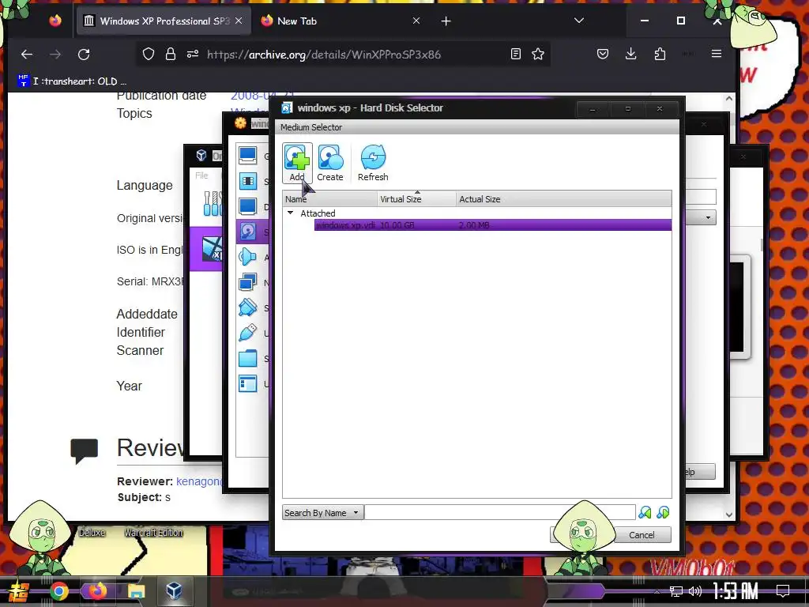This screenshot has width=809, height=607.
Task: Close the New Tab browser tab
Action: click(416, 21)
